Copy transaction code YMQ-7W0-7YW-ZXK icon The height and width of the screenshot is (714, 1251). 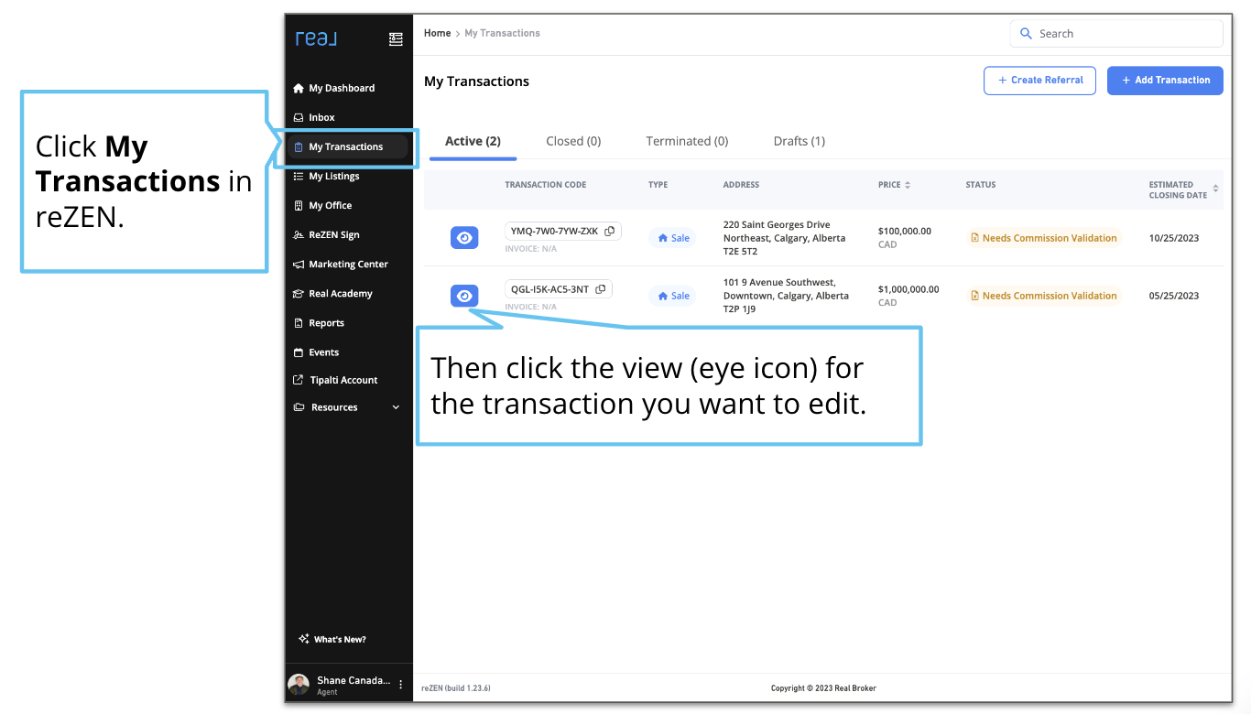609,232
